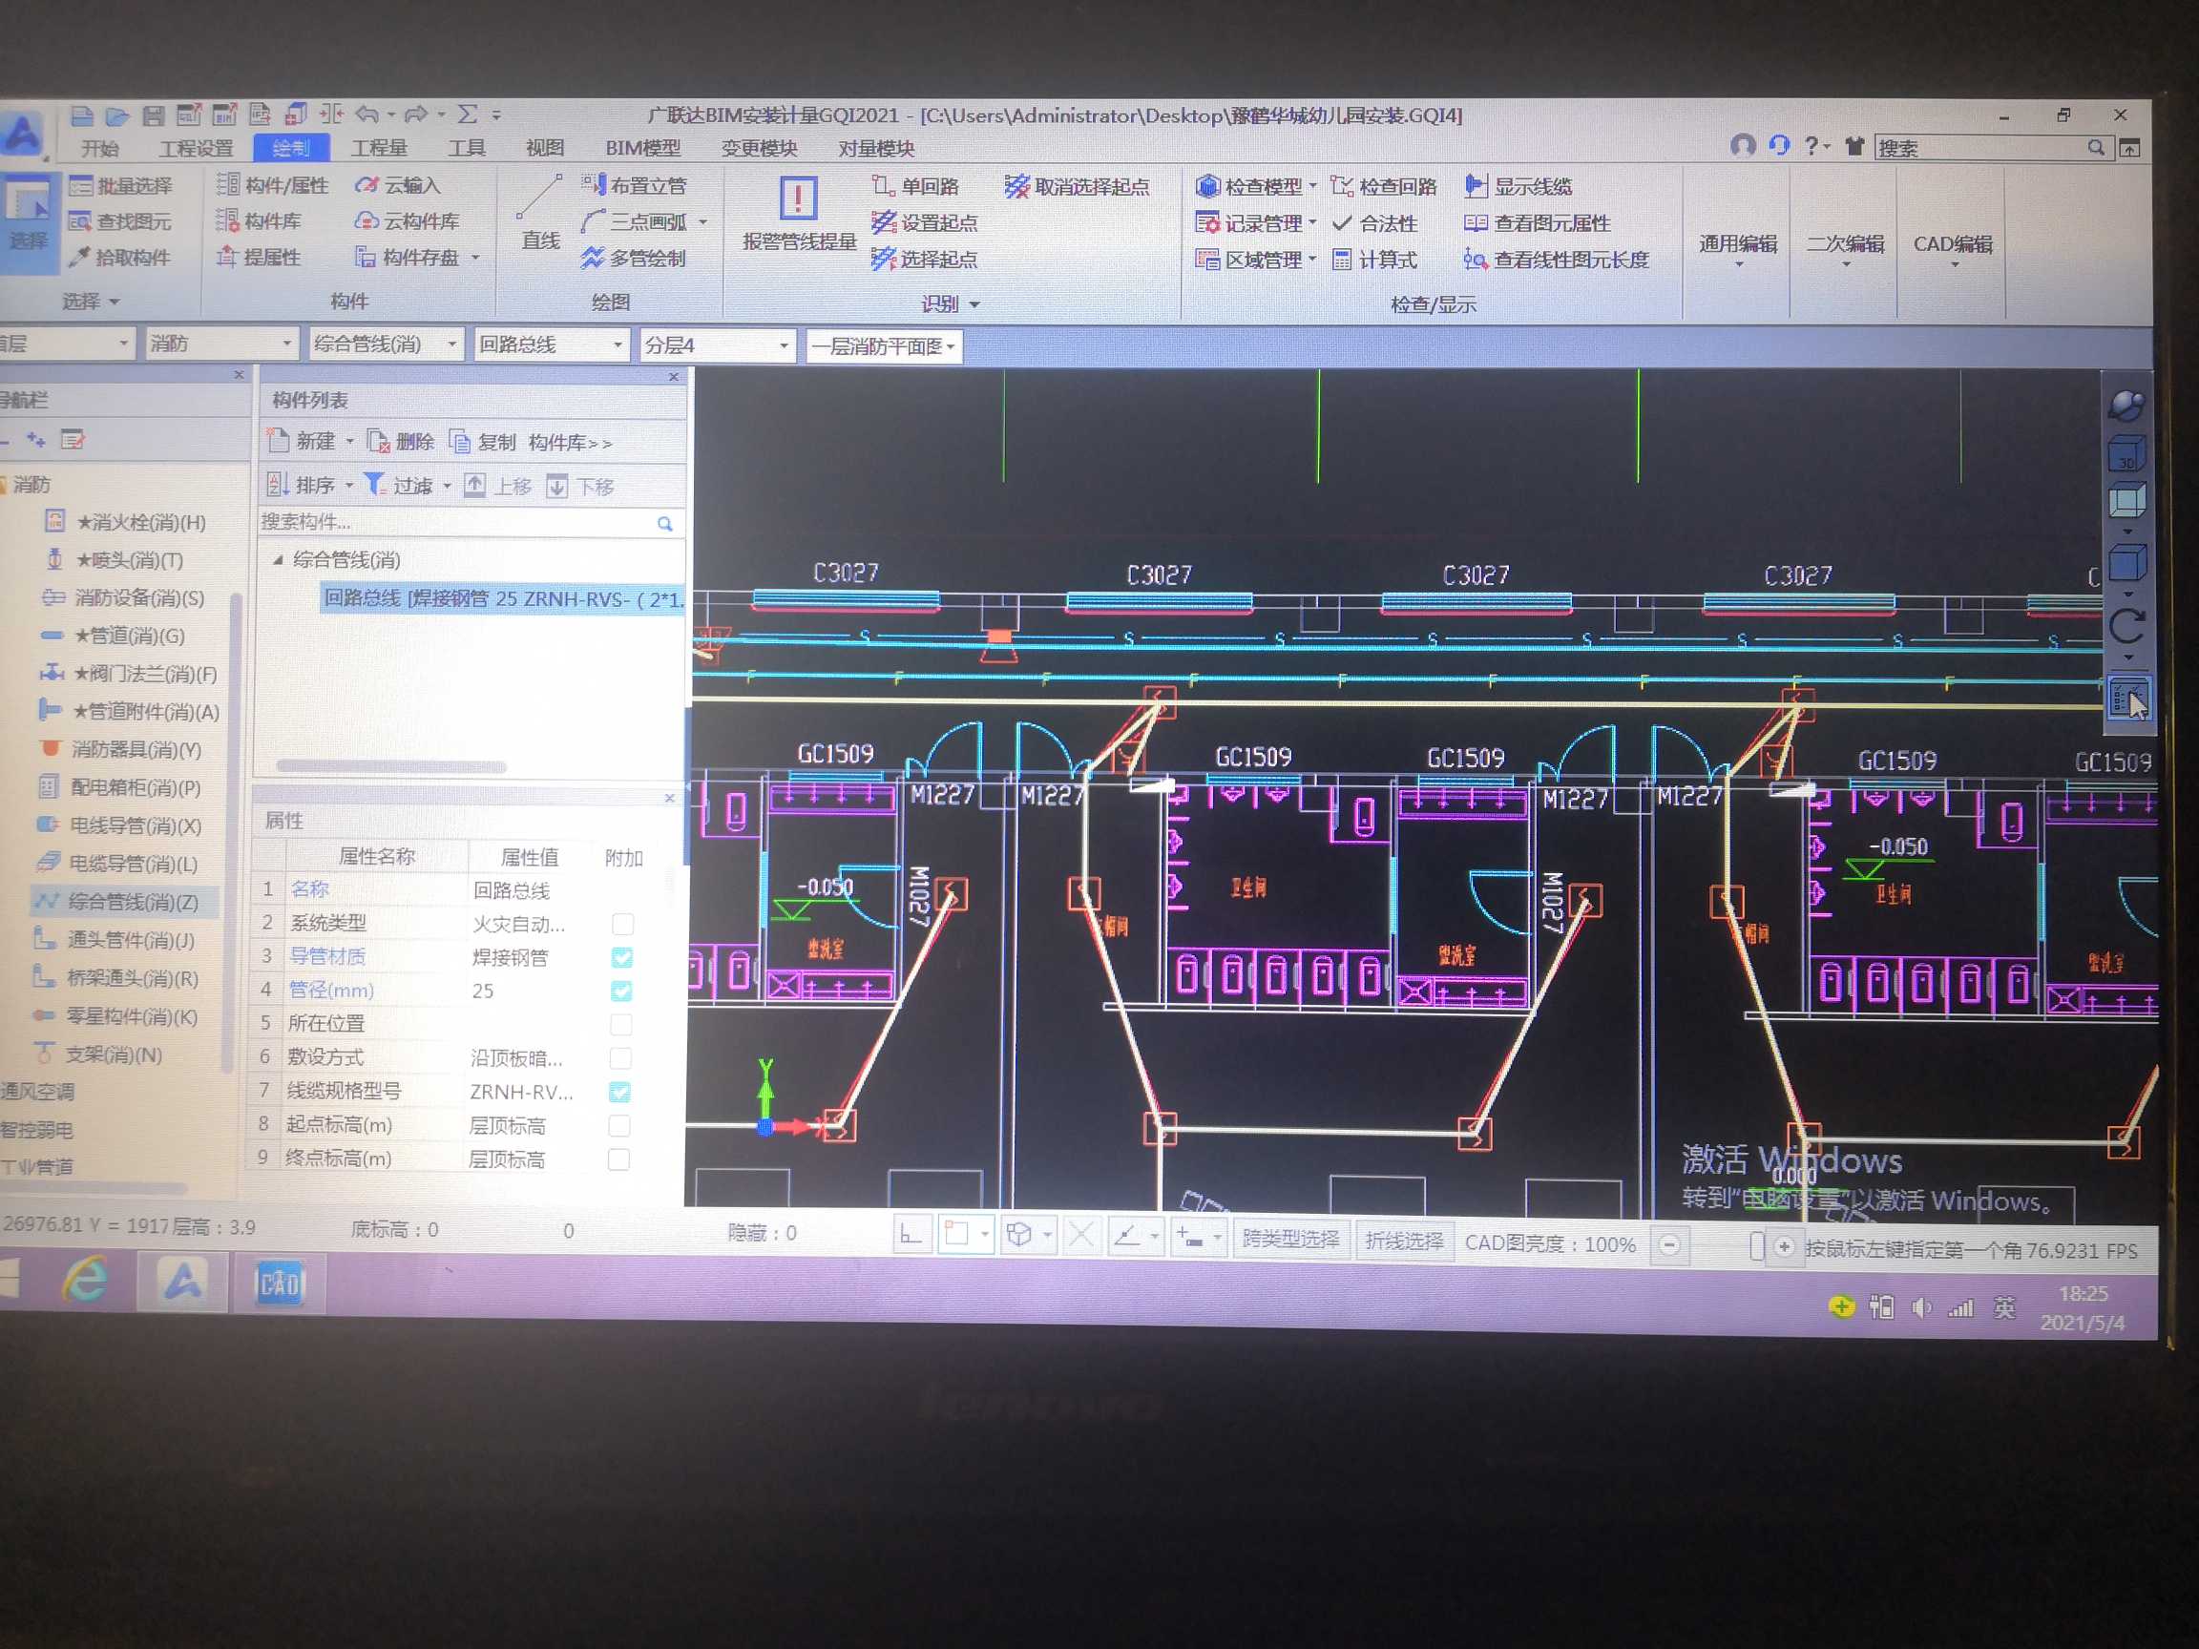Toggle the 敷设方式 附加 checkbox

point(620,1057)
